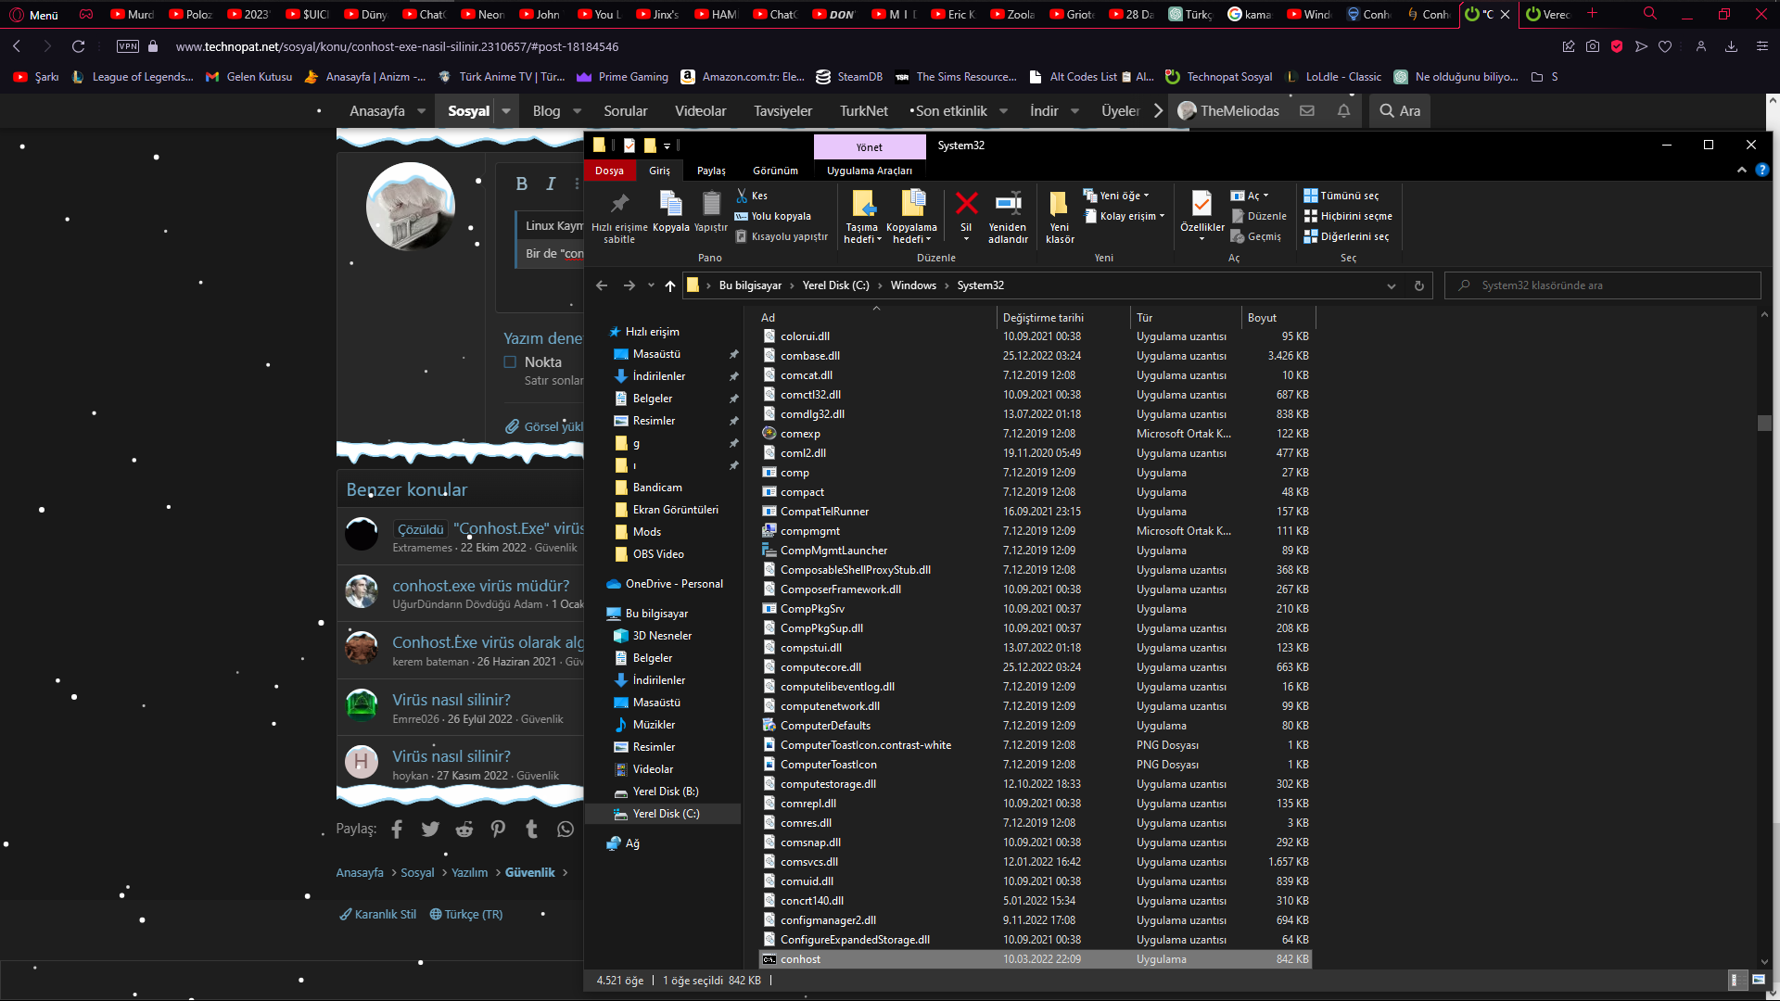Click the Kopyala copy icon

click(x=670, y=204)
